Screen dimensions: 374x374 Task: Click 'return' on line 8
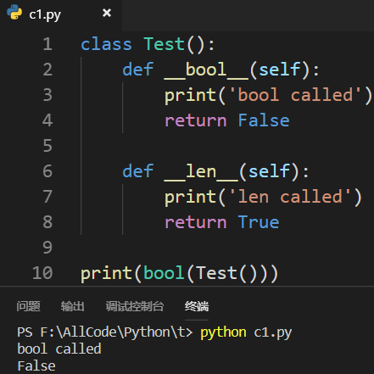click(x=196, y=222)
